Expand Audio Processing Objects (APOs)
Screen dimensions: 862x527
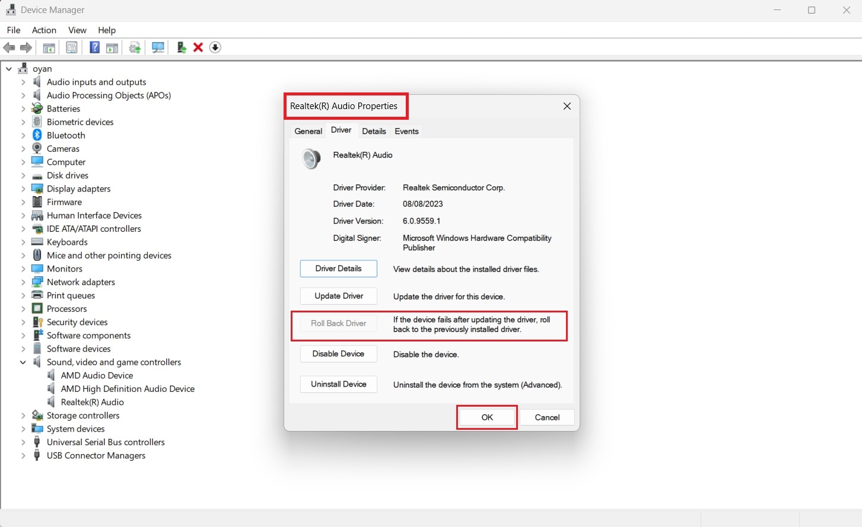tap(23, 95)
